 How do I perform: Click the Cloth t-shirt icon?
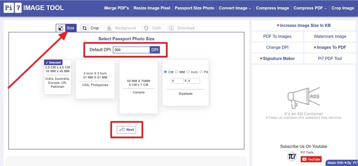(146, 28)
